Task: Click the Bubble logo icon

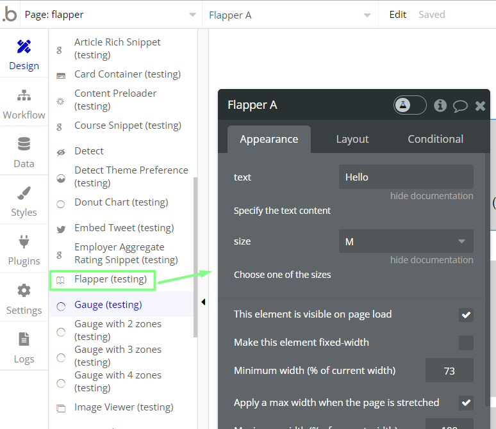Action: (x=10, y=15)
